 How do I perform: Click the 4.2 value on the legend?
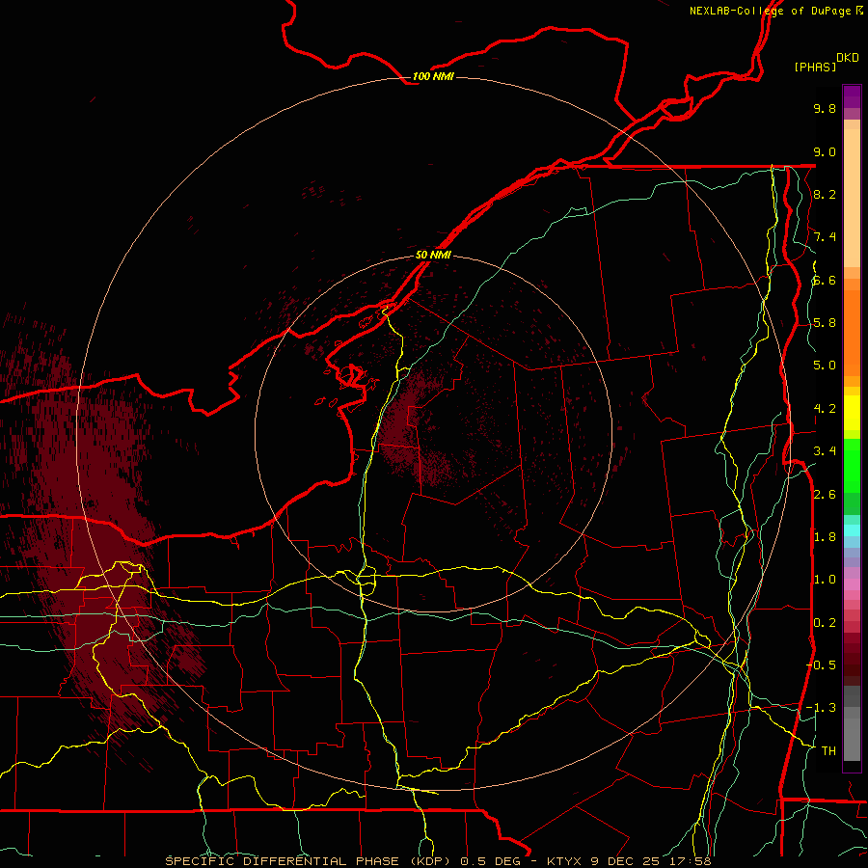pos(825,409)
